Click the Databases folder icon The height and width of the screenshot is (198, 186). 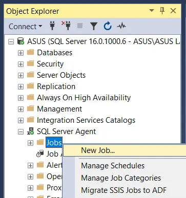(31, 52)
